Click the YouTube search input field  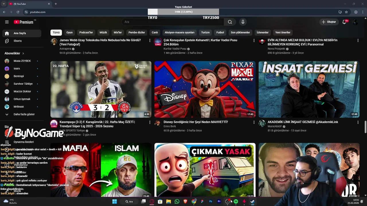tap(173, 22)
